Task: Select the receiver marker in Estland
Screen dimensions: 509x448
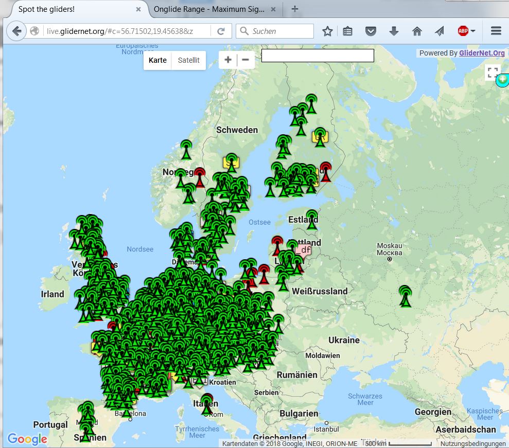Action: point(312,220)
